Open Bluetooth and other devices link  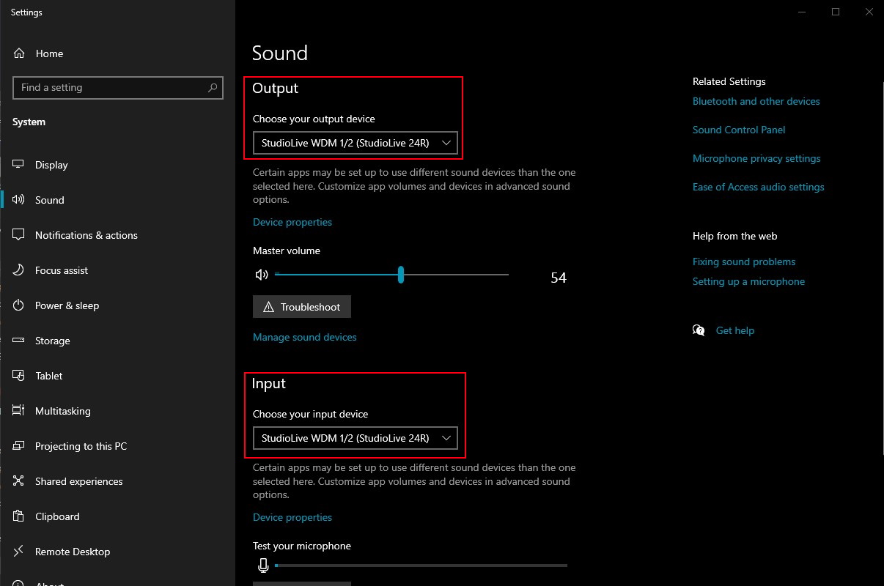pyautogui.click(x=756, y=101)
